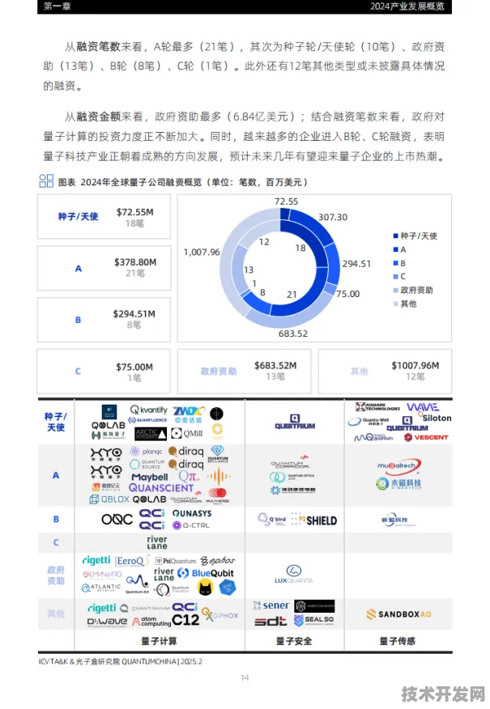Click the 307.30 label on donut chart
This screenshot has height=709, width=490.
pos(333,217)
